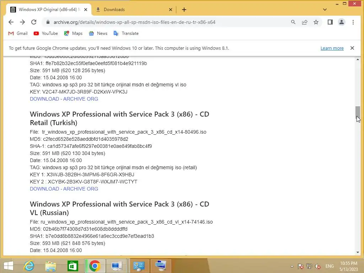This screenshot has width=364, height=273.
Task: Open the Windows Store from taskbar
Action: coord(73,266)
